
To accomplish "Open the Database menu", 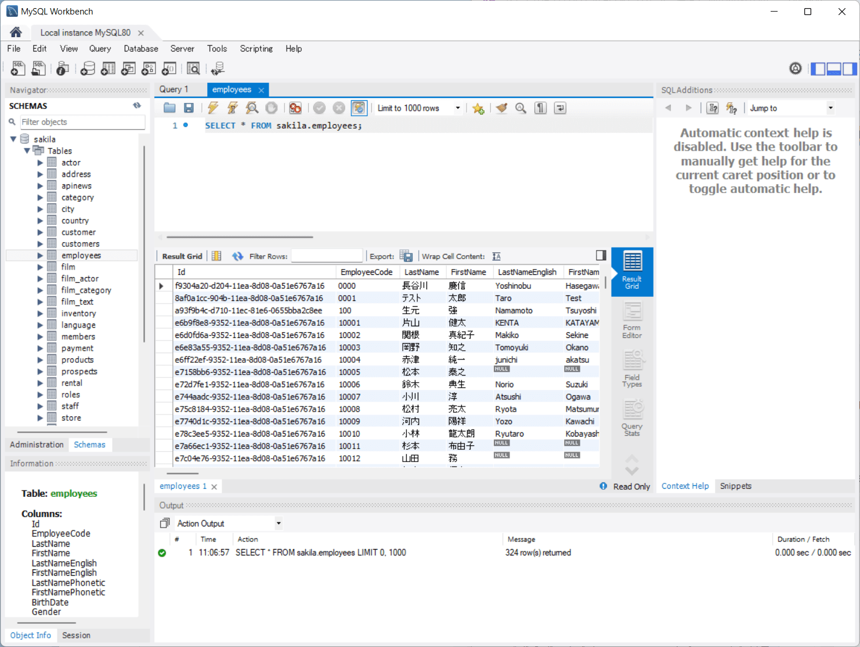I will (x=140, y=49).
